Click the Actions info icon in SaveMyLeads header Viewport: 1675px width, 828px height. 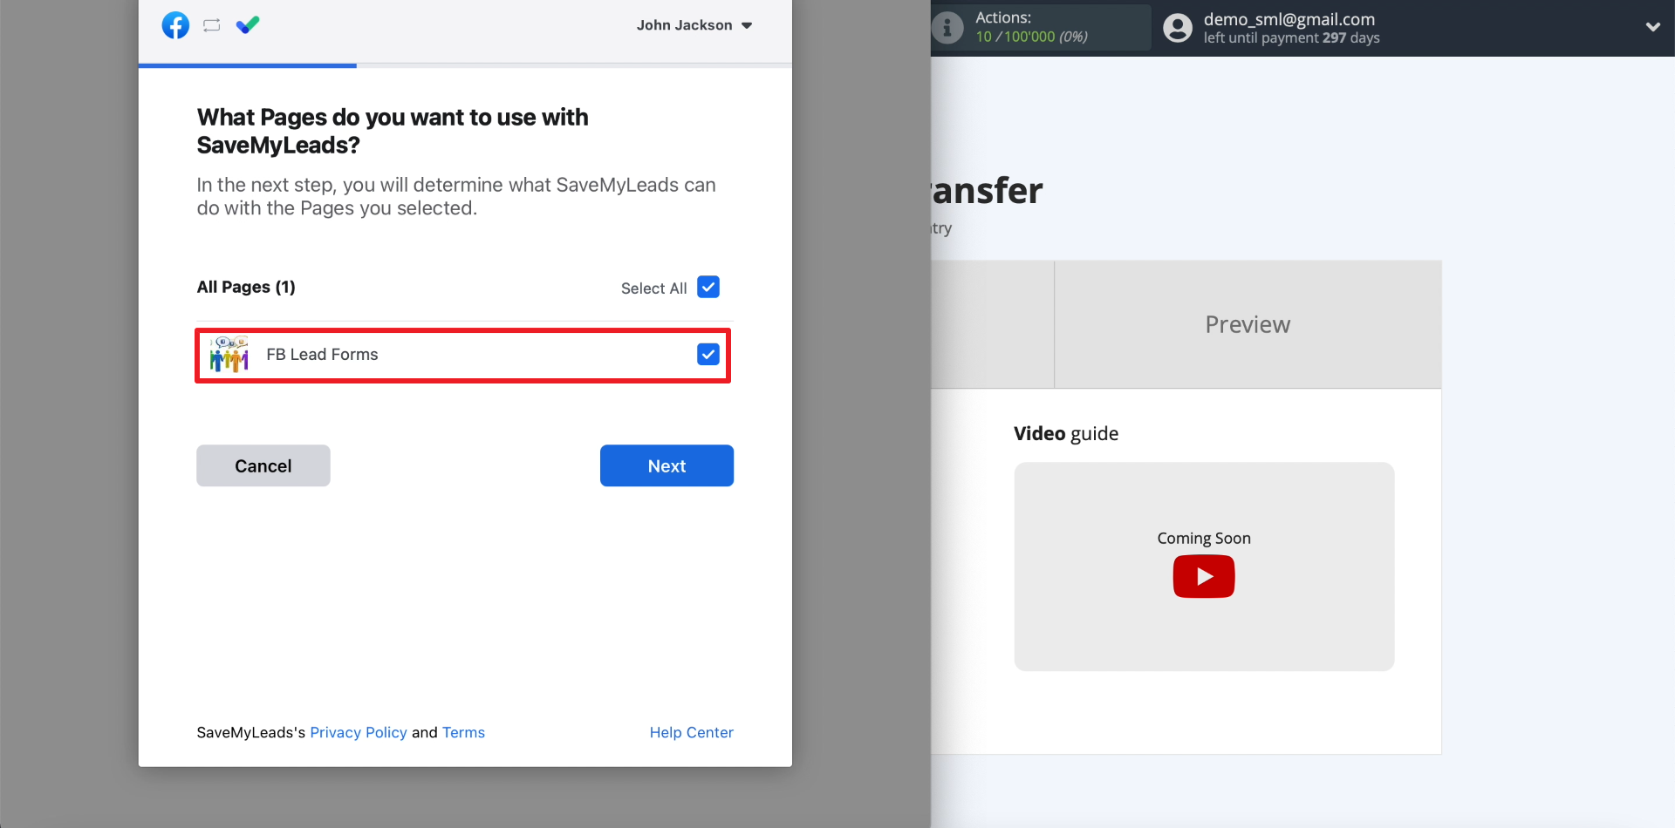click(947, 28)
